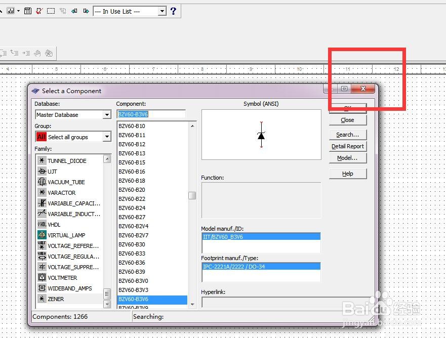446x338 pixels.
Task: Open the Detail Report
Action: pos(348,146)
